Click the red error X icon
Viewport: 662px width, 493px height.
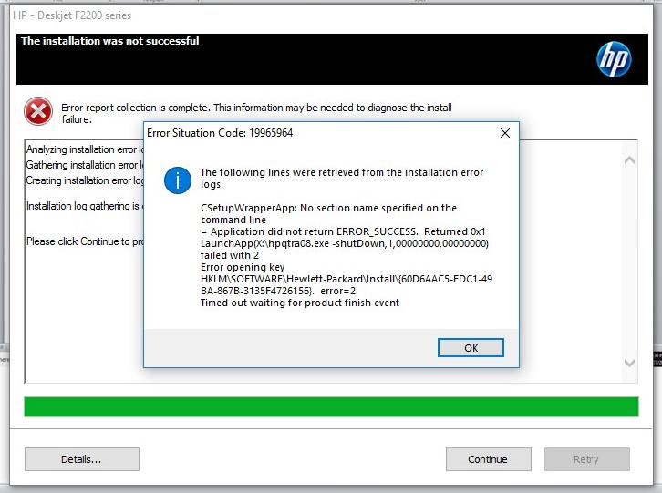(38, 111)
